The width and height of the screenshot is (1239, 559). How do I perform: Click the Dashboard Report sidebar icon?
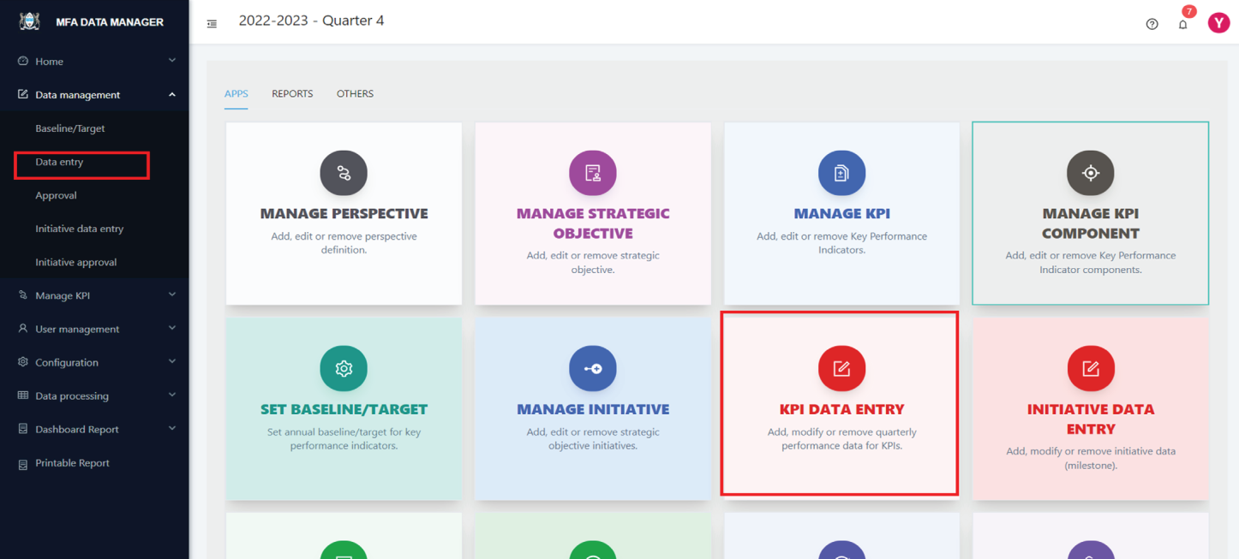(x=23, y=429)
